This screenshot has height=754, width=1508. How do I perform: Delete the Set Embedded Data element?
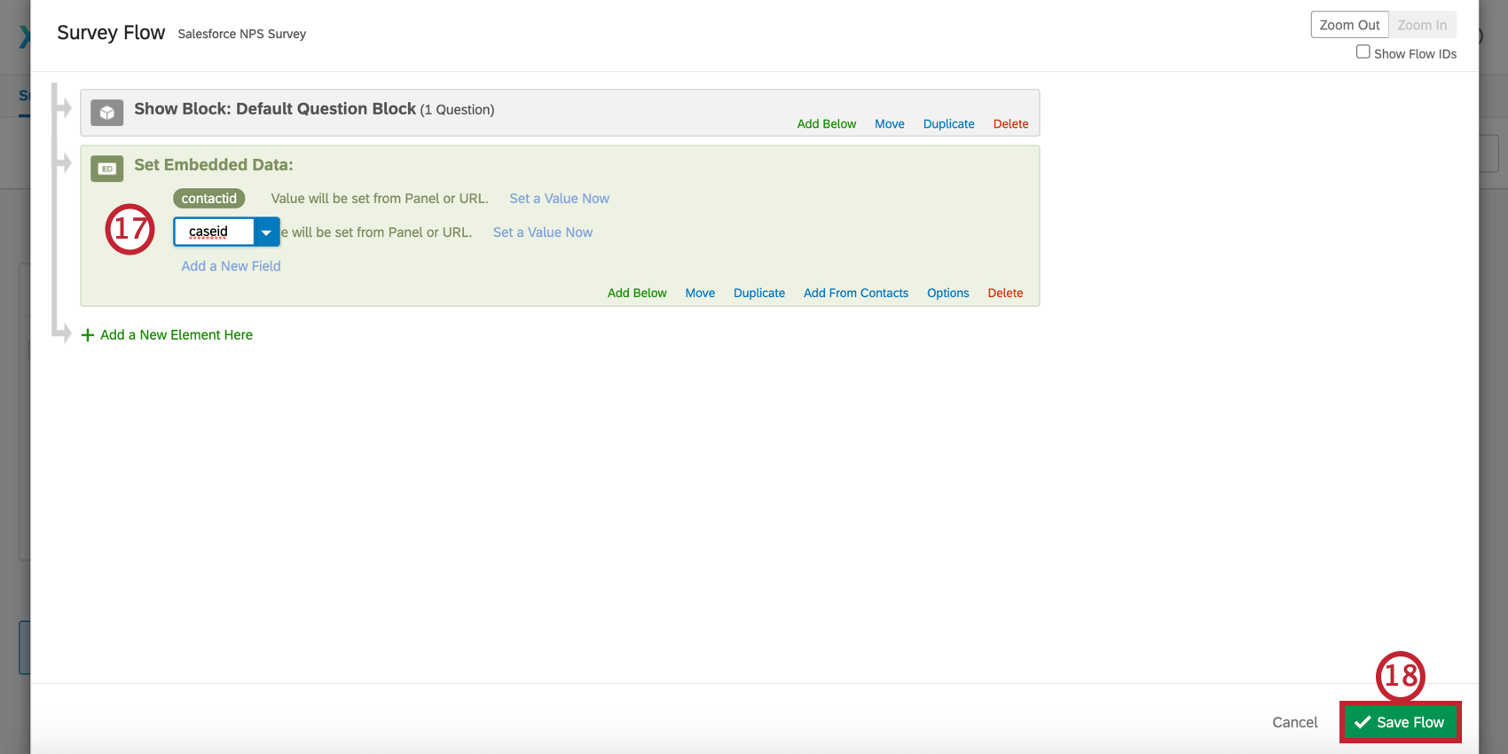click(1005, 293)
